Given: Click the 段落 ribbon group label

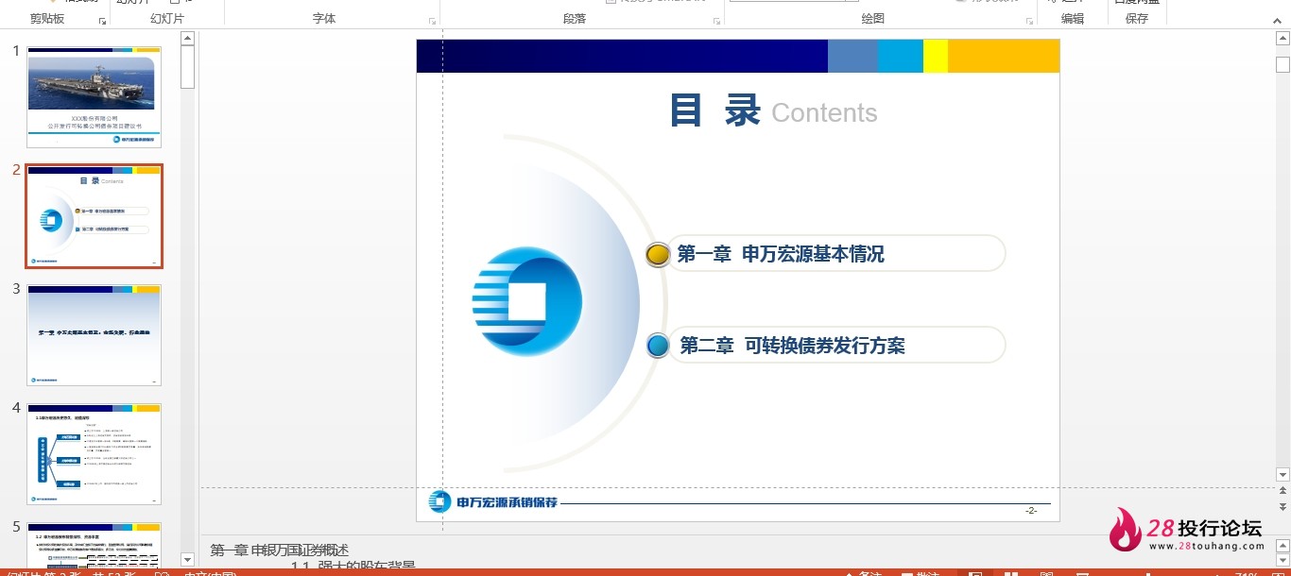Looking at the screenshot, I should click(x=575, y=19).
